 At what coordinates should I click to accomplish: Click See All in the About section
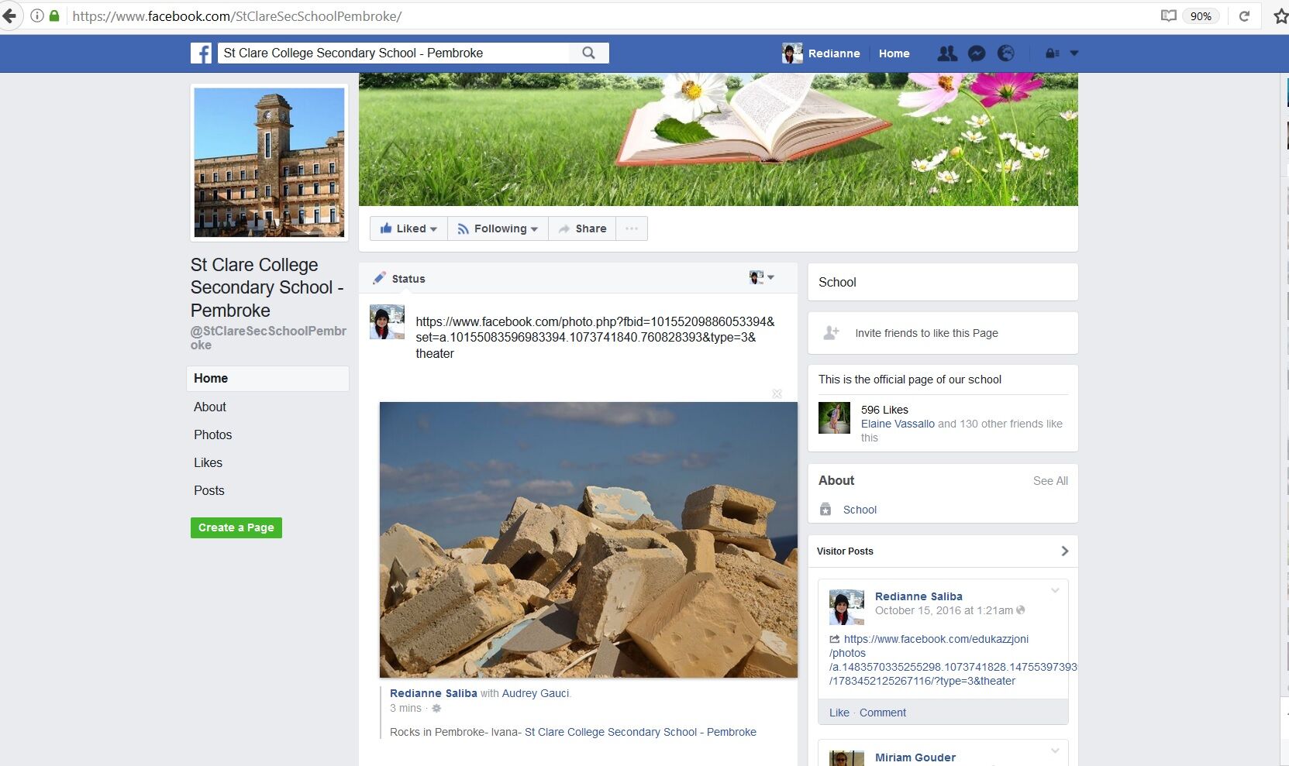click(1050, 481)
